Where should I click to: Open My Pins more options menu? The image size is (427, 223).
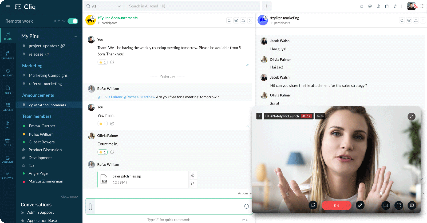coord(76,36)
